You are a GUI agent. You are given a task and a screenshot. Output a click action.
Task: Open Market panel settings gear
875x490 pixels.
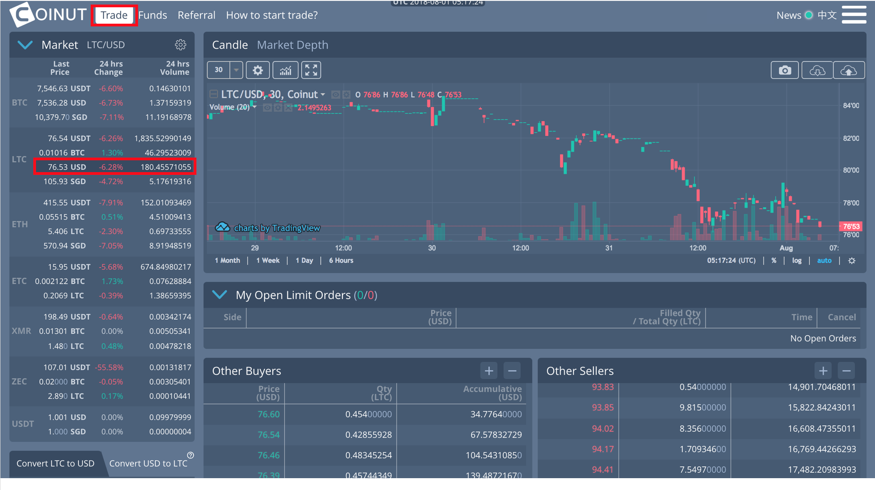click(180, 45)
